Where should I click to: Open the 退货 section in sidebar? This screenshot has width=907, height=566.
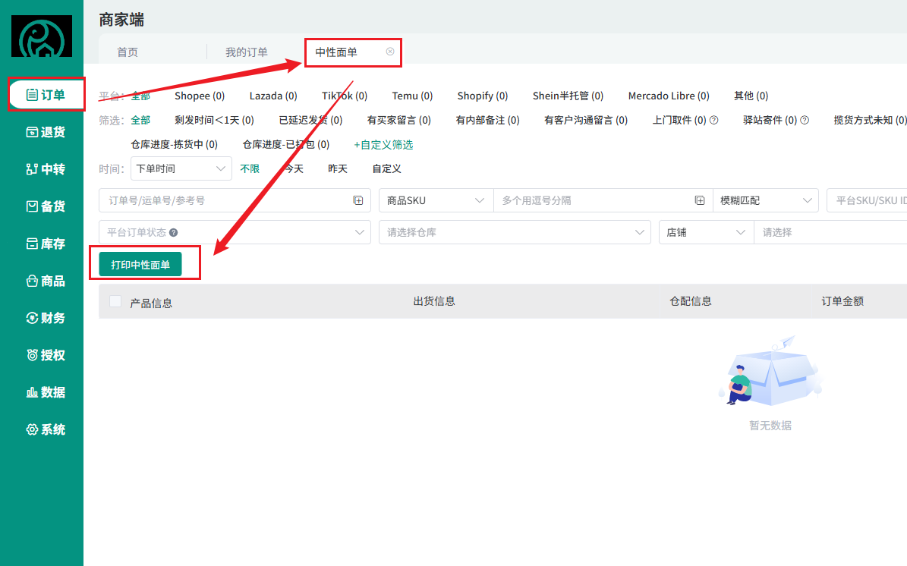[46, 132]
